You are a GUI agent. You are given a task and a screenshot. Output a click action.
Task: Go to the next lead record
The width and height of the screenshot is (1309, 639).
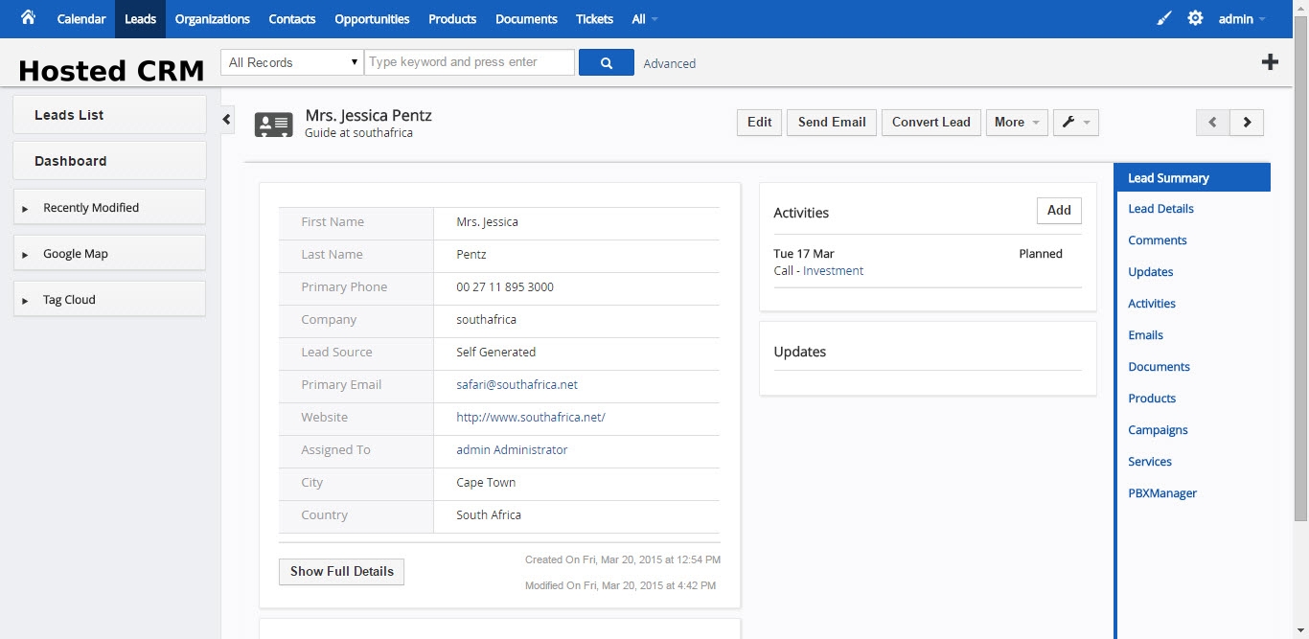[1247, 123]
